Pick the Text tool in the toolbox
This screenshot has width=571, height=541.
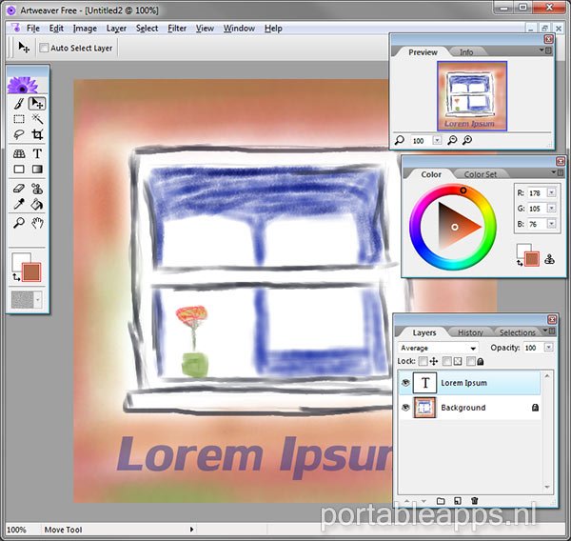pyautogui.click(x=37, y=153)
